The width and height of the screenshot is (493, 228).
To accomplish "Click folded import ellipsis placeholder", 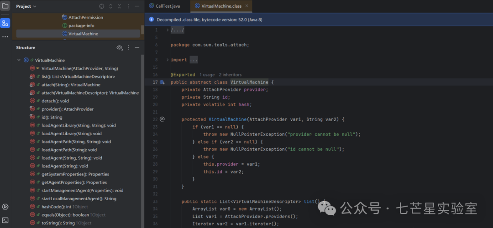I will [x=194, y=60].
